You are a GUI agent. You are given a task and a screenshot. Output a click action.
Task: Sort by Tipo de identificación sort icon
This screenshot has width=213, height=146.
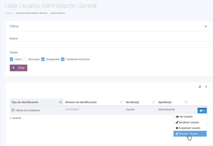tap(60, 102)
